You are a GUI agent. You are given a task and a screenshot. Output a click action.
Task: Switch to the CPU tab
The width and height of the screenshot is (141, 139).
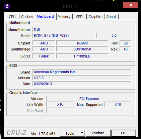pyautogui.click(x=12, y=17)
